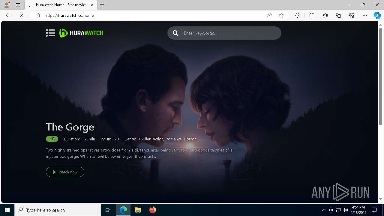Click the Duration: 127min text
This screenshot has width=384, height=216.
79,139
